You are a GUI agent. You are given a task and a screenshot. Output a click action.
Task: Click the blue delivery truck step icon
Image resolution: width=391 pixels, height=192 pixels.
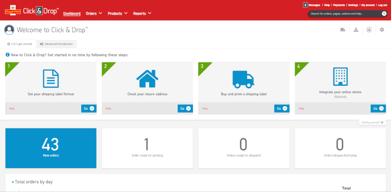(x=243, y=80)
